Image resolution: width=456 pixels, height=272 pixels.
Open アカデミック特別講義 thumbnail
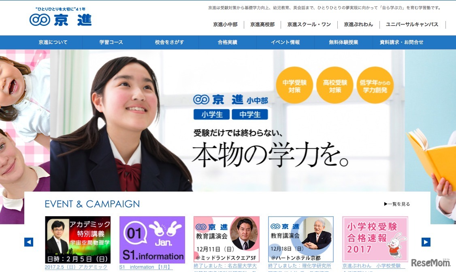tap(78, 240)
